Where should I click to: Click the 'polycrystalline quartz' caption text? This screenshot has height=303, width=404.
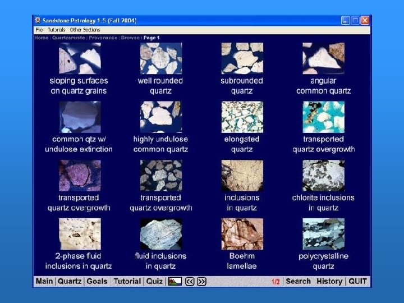pyautogui.click(x=323, y=261)
